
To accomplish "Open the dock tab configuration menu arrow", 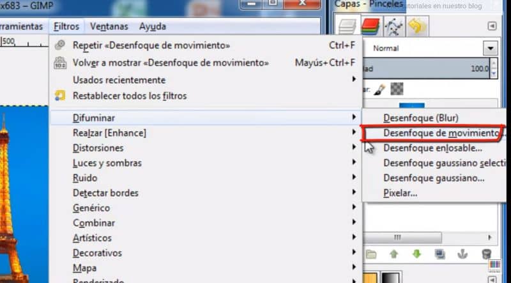I will click(x=492, y=26).
